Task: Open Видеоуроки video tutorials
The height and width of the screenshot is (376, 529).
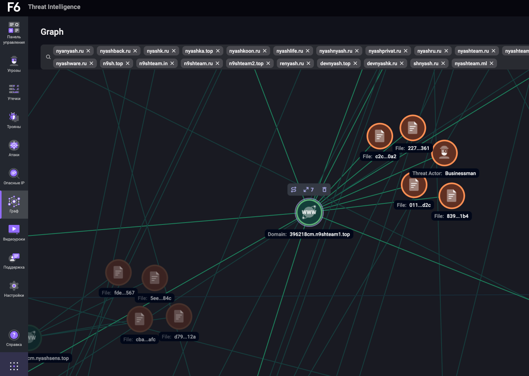Action: pos(14,233)
